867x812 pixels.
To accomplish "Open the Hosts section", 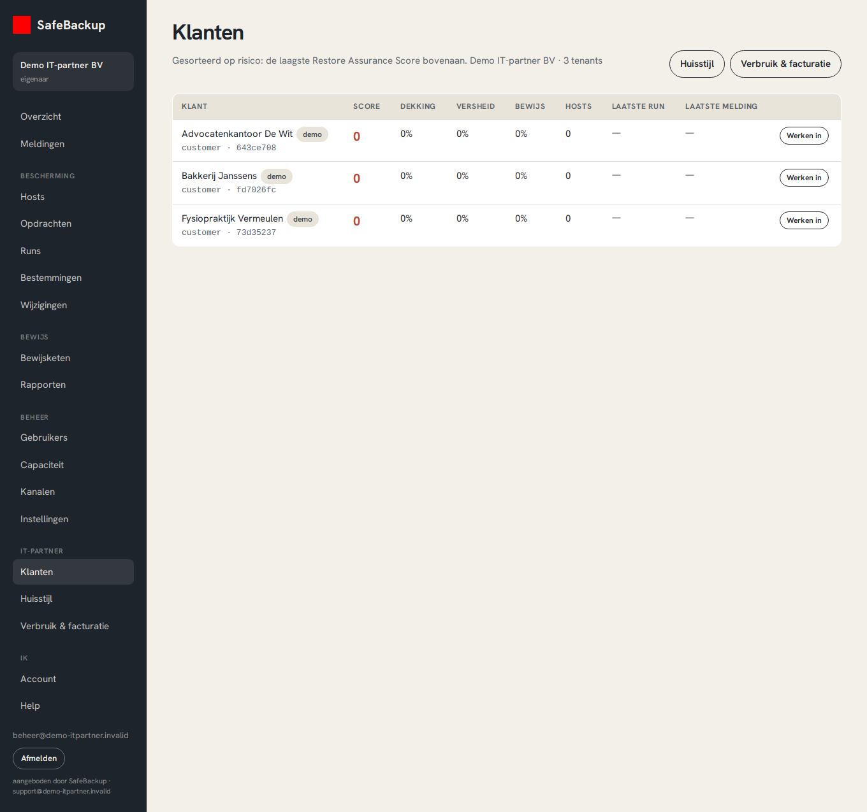I will point(73,197).
